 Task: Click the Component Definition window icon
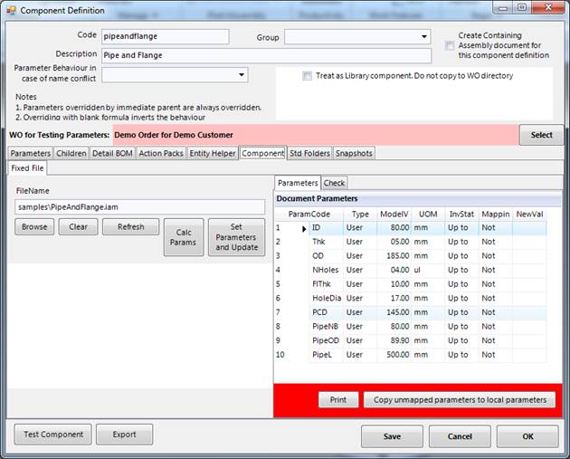point(11,10)
